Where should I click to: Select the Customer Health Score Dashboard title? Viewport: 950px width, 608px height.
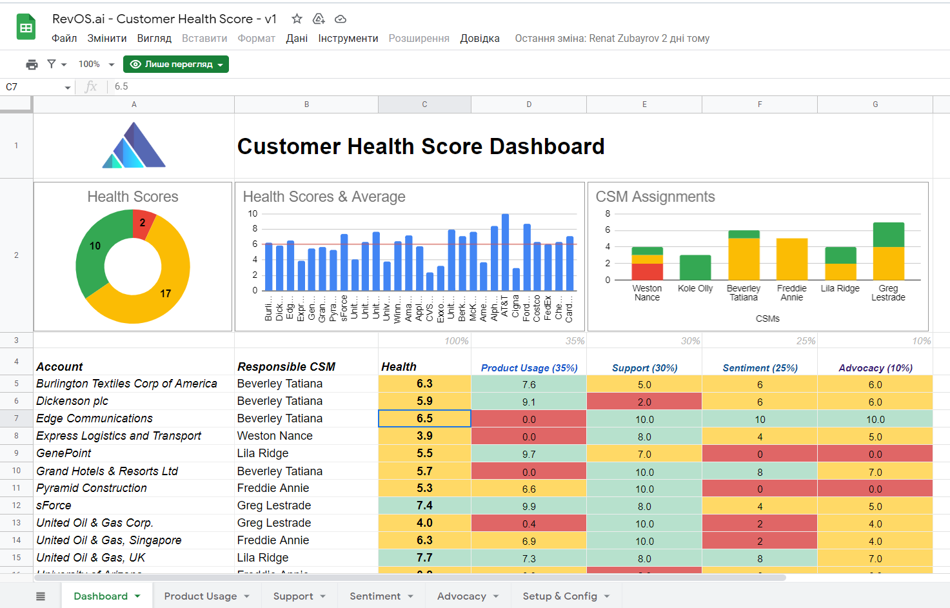click(x=421, y=146)
